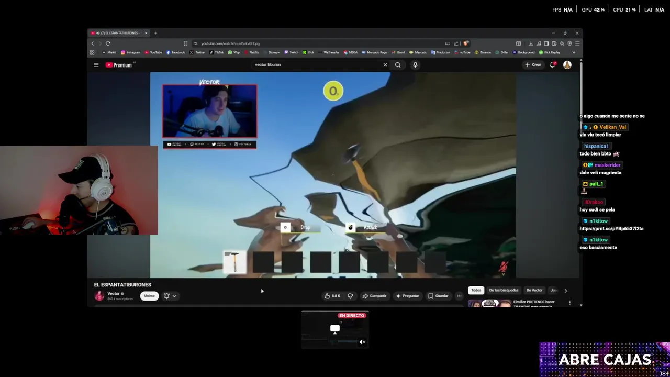Select the Todos filter chip
Screen dimensions: 670x377
point(476,290)
